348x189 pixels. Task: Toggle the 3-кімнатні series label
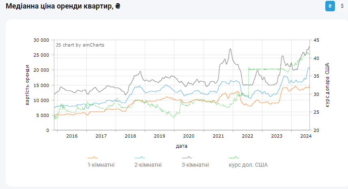(195, 165)
